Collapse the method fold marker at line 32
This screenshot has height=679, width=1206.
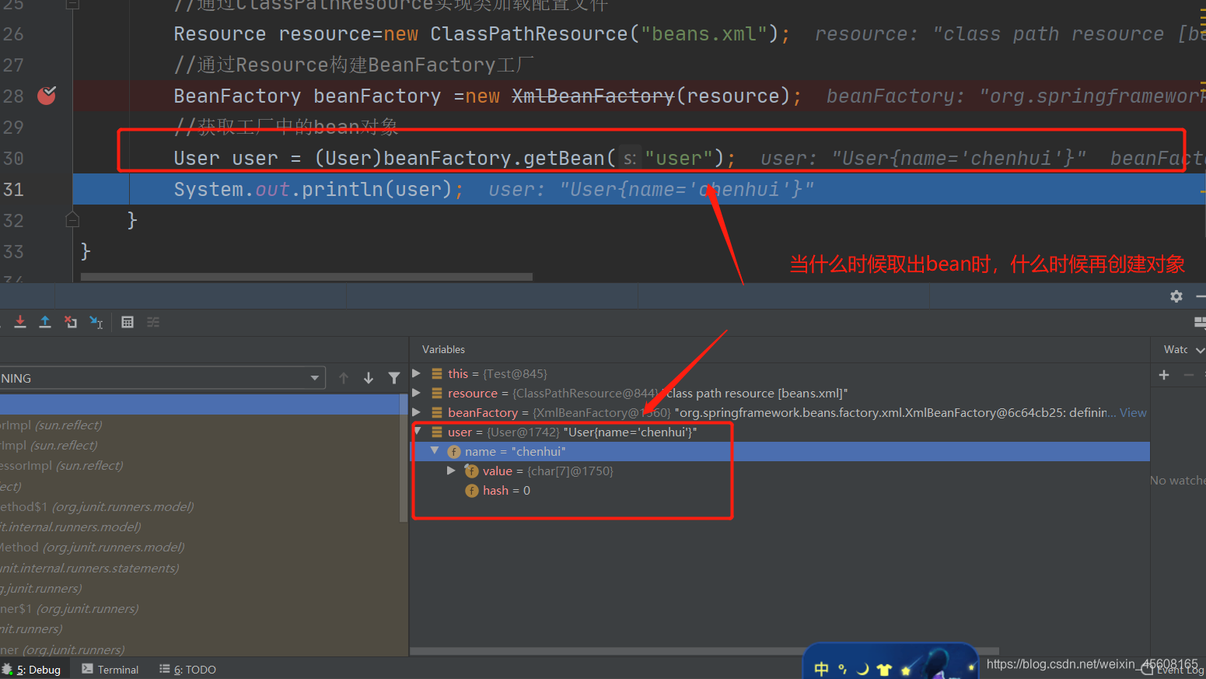[72, 220]
